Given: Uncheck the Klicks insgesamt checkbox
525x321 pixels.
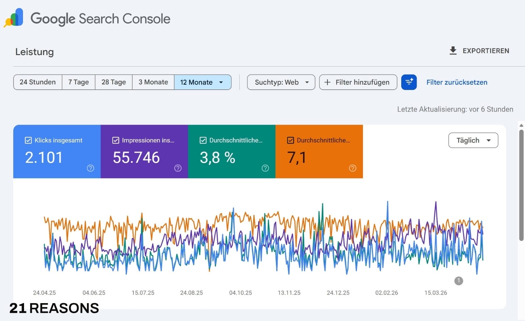Looking at the screenshot, I should (28, 140).
